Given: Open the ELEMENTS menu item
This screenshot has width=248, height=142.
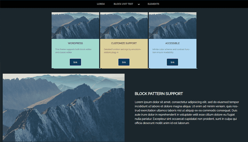Looking at the screenshot, I should click(153, 4).
